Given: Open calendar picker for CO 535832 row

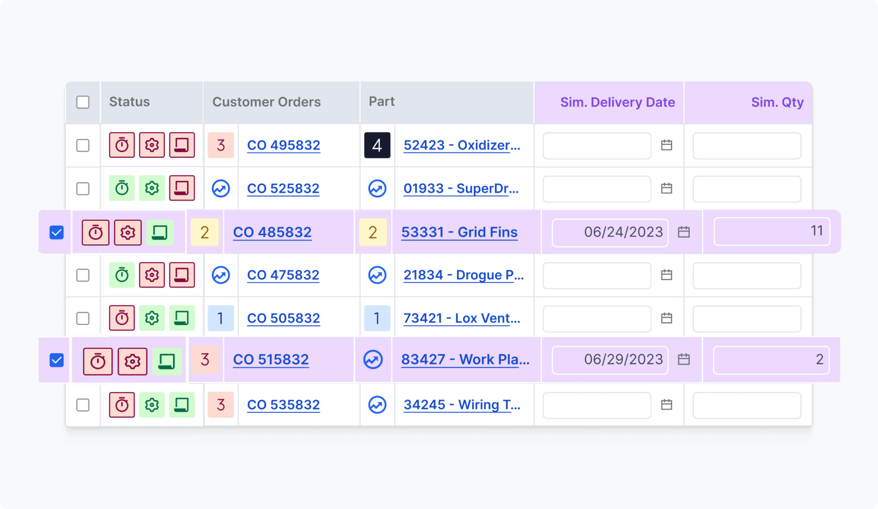Looking at the screenshot, I should 666,405.
